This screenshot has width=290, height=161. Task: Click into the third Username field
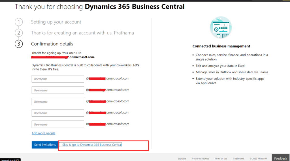point(58,102)
